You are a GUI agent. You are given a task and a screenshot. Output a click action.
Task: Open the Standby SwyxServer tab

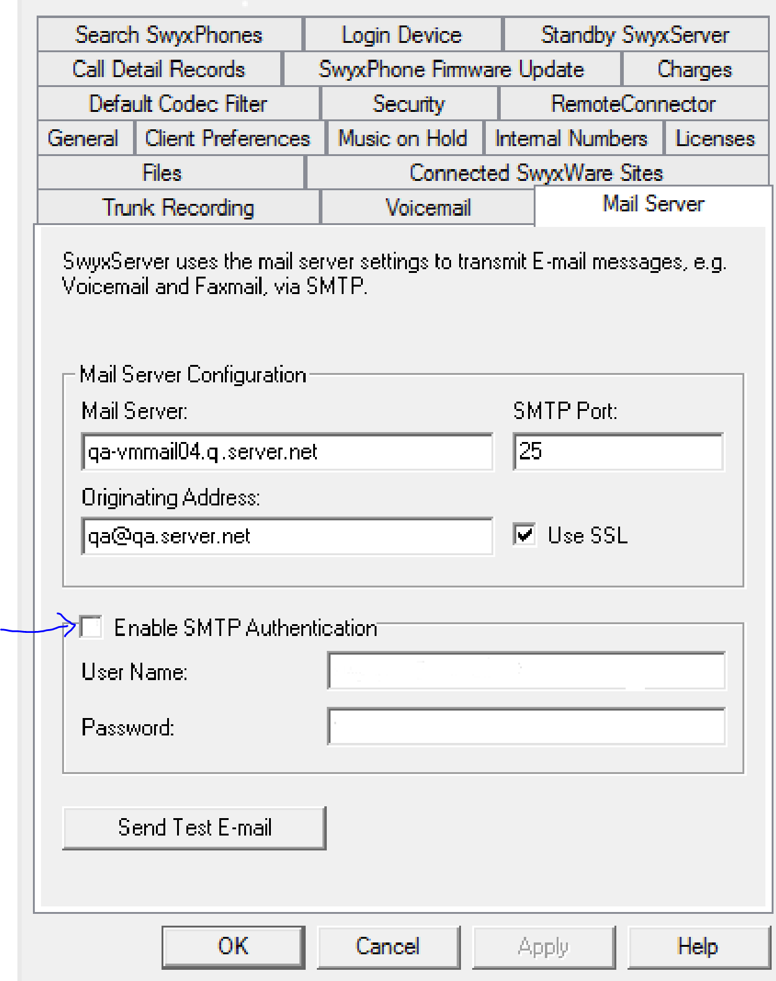click(635, 35)
